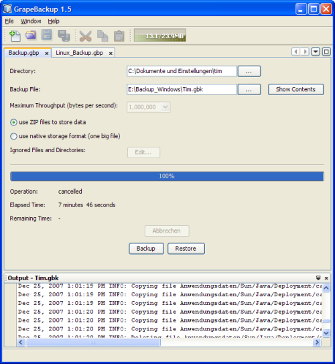Click the Backup File input field

(x=182, y=89)
